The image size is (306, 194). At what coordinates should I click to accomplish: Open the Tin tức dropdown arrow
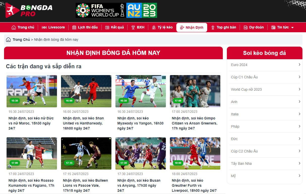[292, 28]
